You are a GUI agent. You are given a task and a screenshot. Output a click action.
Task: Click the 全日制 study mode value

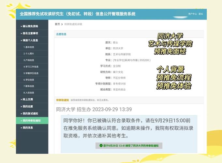click(x=117, y=66)
